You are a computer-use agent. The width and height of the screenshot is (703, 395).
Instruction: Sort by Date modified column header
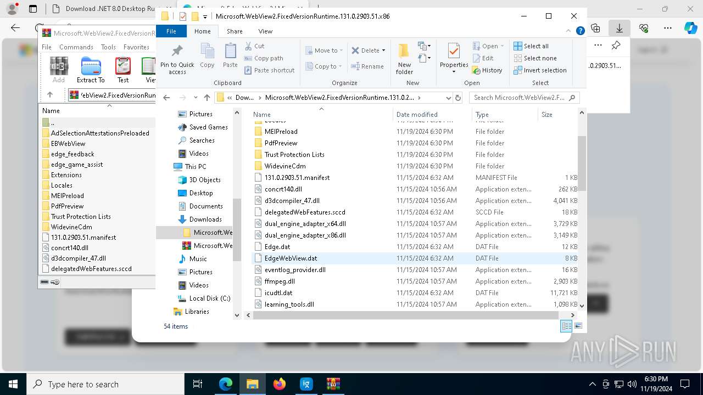[x=432, y=115]
